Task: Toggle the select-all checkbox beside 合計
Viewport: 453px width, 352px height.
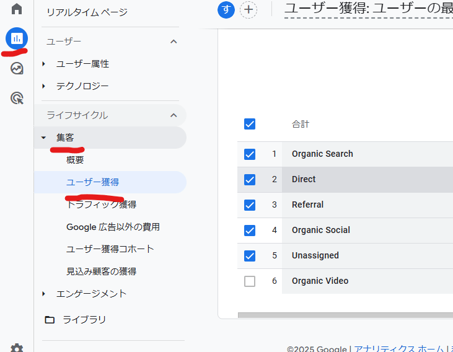Action: [x=250, y=124]
